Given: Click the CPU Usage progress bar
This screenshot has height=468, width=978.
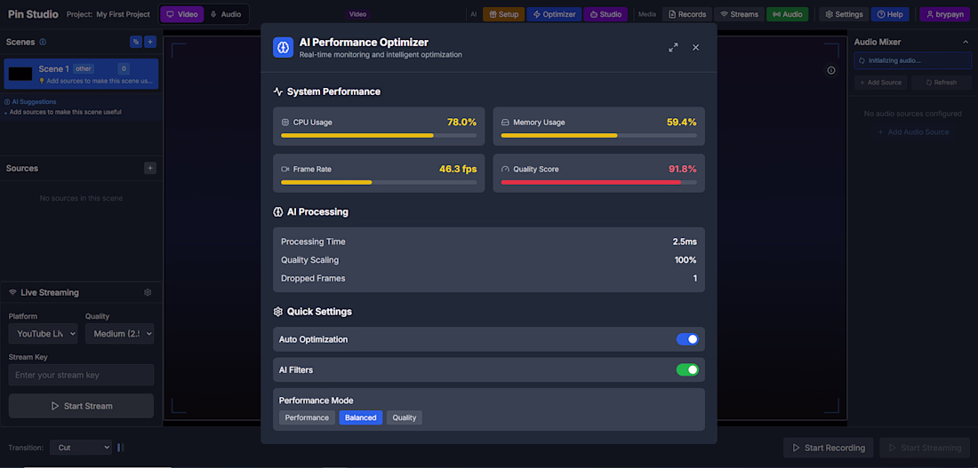Looking at the screenshot, I should pyautogui.click(x=379, y=136).
